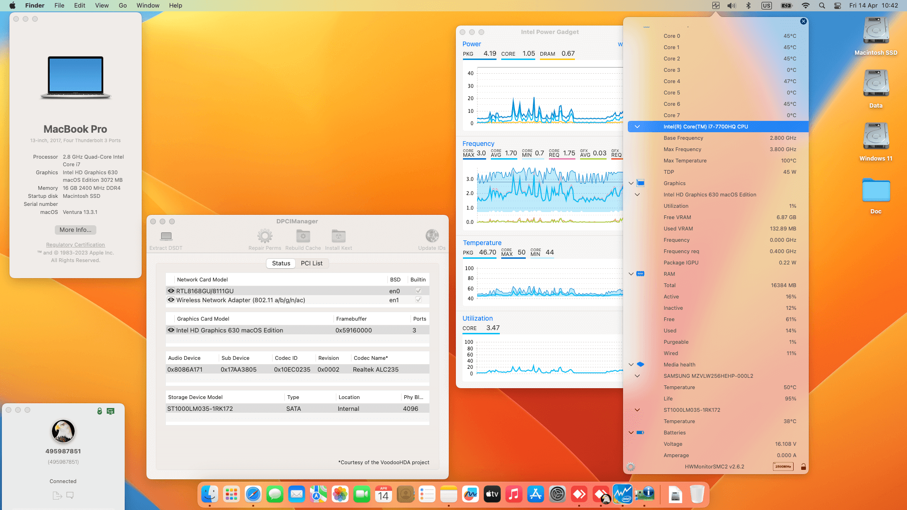
Task: Select the SAMSUNG MZVLW256HEHP-000L2 row
Action: (708, 376)
